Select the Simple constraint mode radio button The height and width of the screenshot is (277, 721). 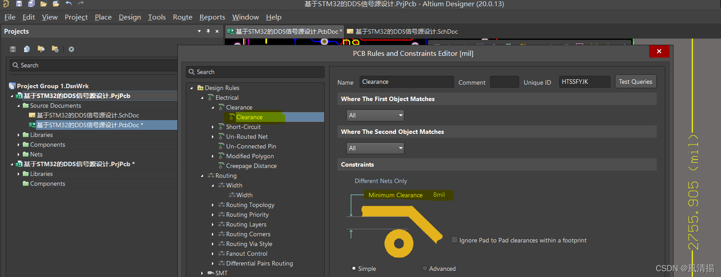[354, 268]
